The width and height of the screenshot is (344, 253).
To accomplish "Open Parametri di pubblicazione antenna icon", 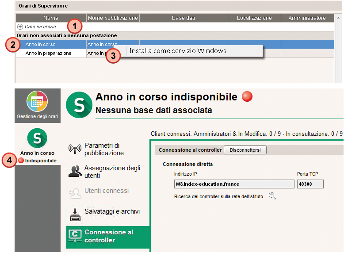I will pyautogui.click(x=75, y=149).
